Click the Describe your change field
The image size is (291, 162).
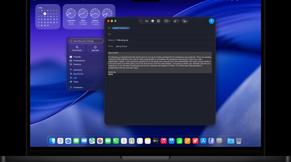(x=86, y=41)
